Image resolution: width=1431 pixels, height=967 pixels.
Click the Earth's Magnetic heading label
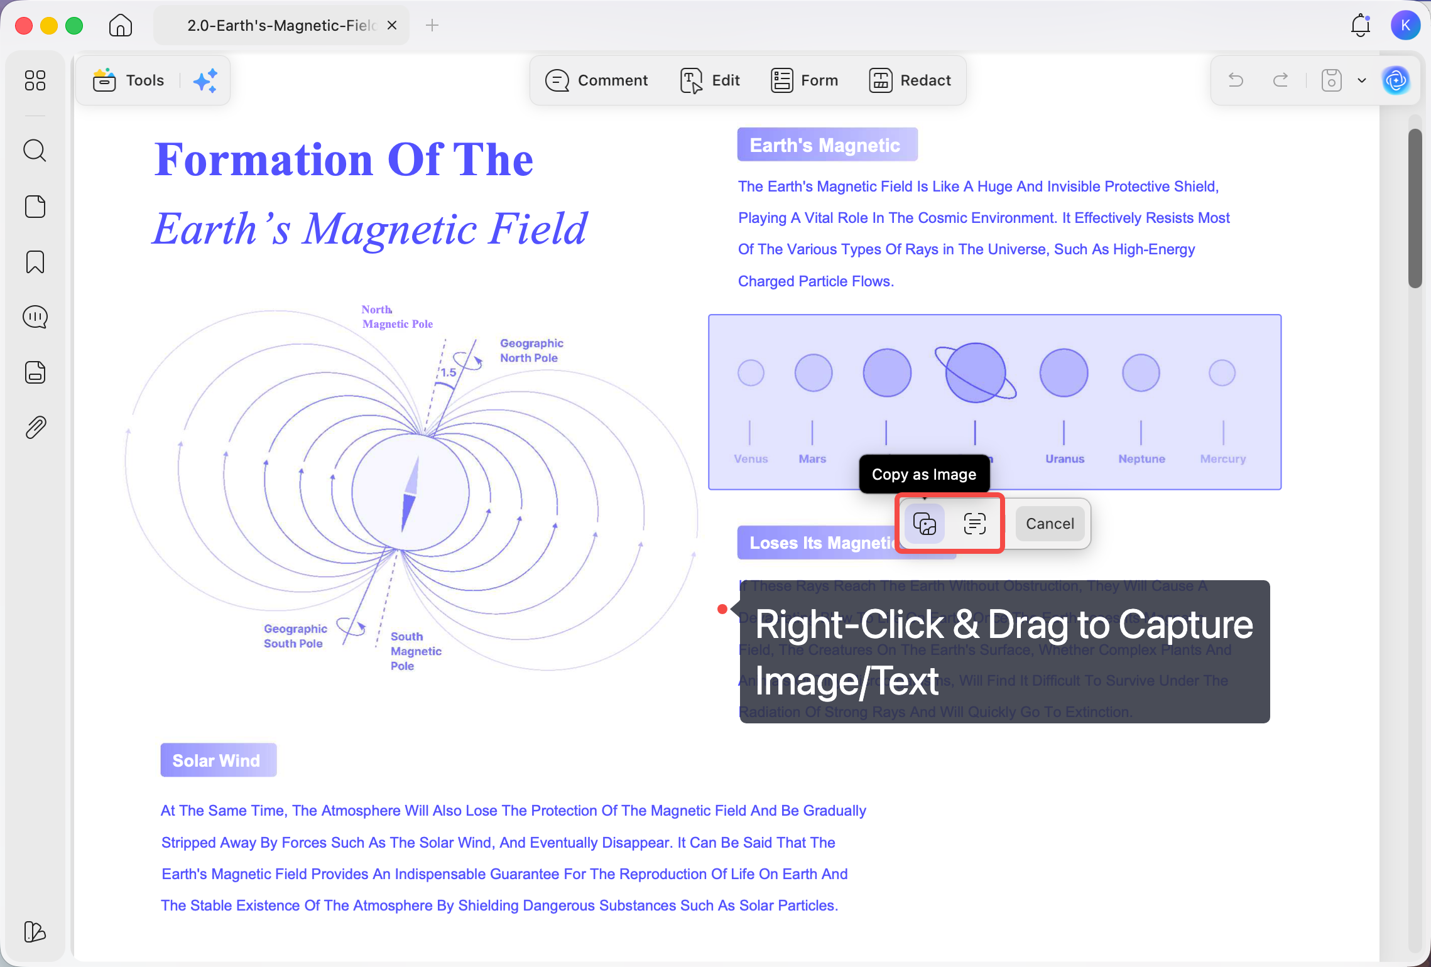tap(827, 144)
